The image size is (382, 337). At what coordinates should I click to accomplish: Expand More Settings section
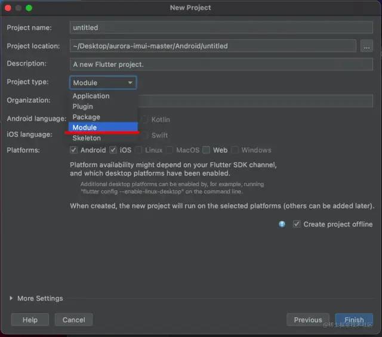pos(11,298)
